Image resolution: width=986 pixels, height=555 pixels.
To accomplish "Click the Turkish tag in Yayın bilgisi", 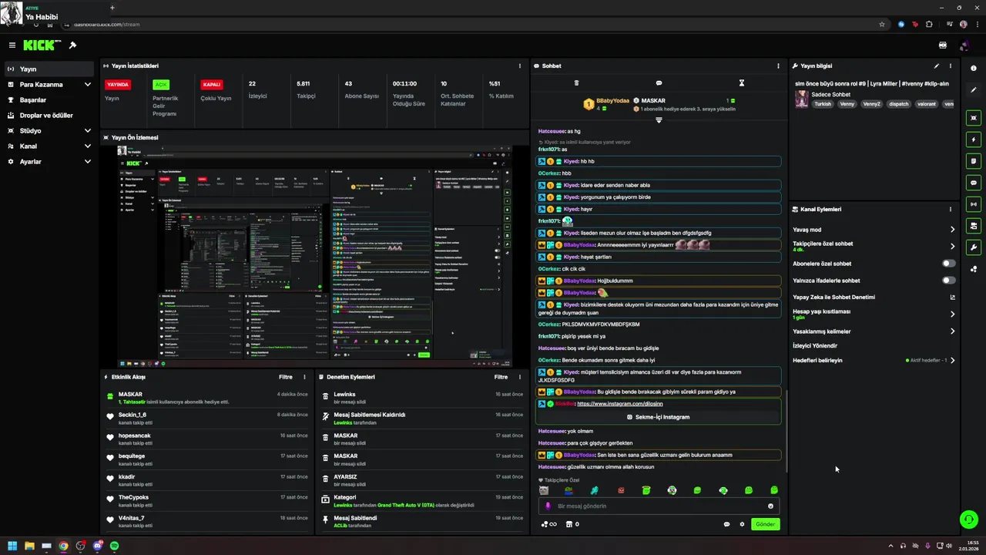I will pos(823,104).
